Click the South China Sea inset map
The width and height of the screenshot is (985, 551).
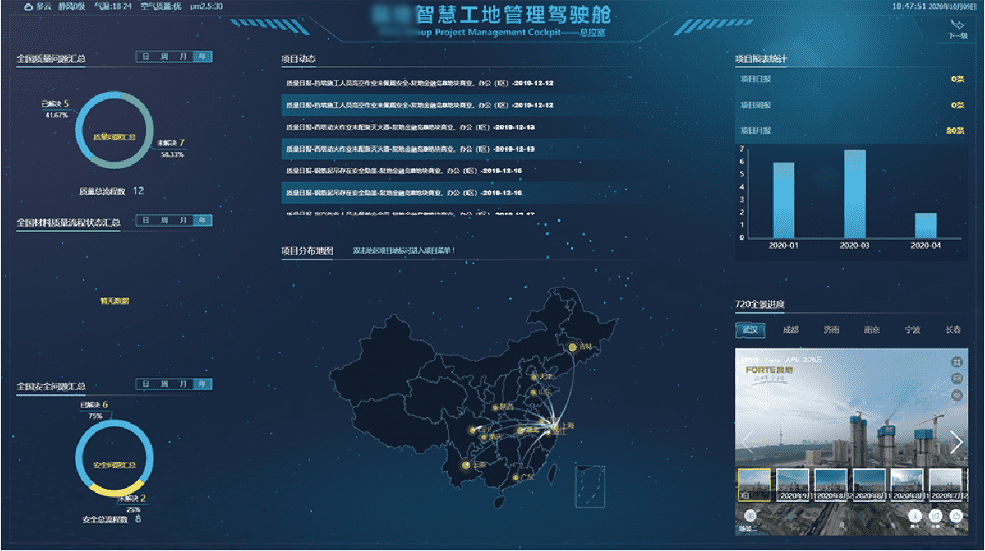pos(589,487)
